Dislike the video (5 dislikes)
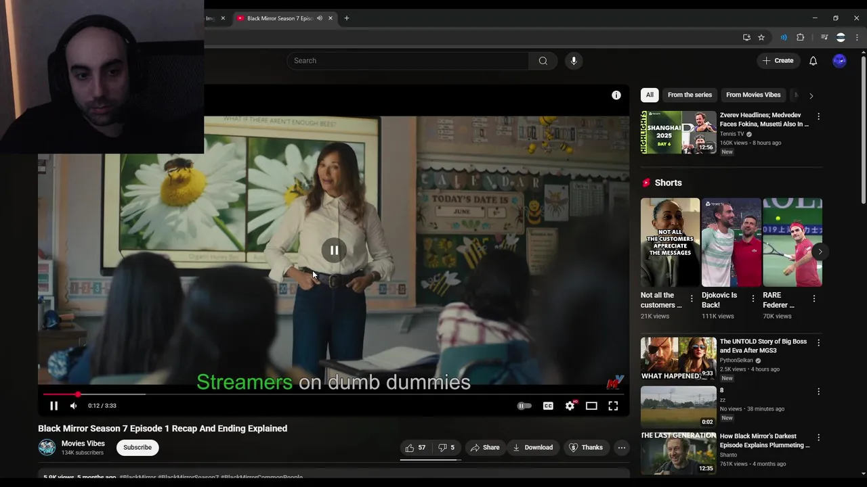 pyautogui.click(x=446, y=448)
